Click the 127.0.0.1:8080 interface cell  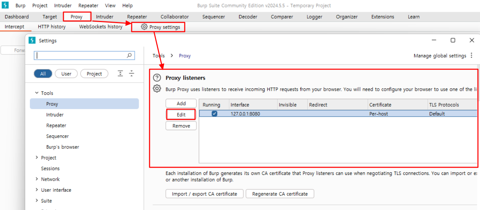(253, 114)
